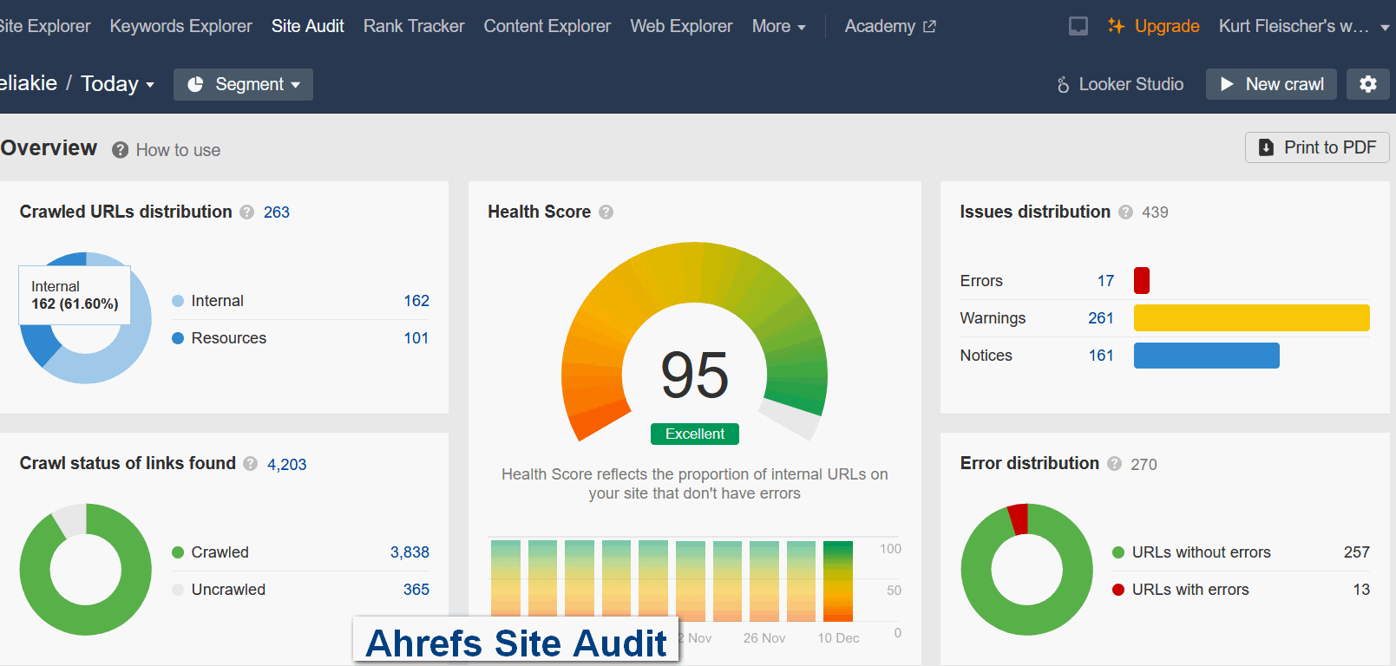Click the Upgrade sparkle icon

click(x=1116, y=26)
